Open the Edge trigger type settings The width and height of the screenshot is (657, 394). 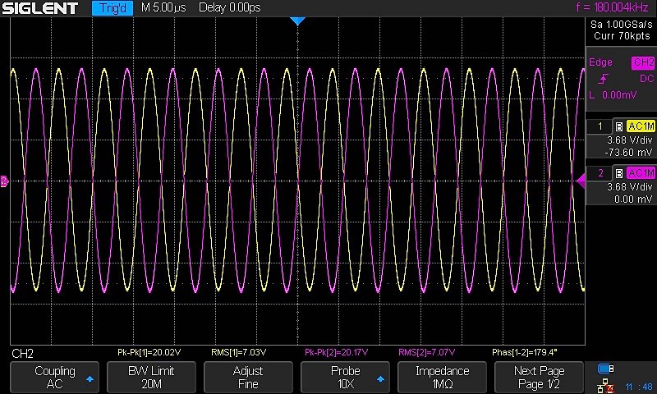(601, 62)
